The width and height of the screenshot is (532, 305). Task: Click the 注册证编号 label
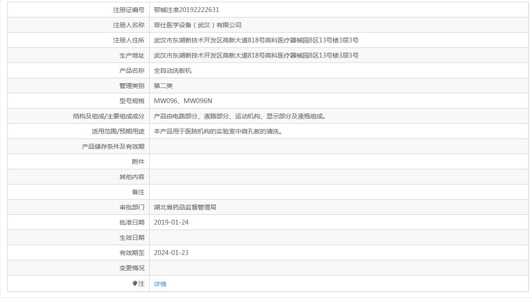pos(129,10)
